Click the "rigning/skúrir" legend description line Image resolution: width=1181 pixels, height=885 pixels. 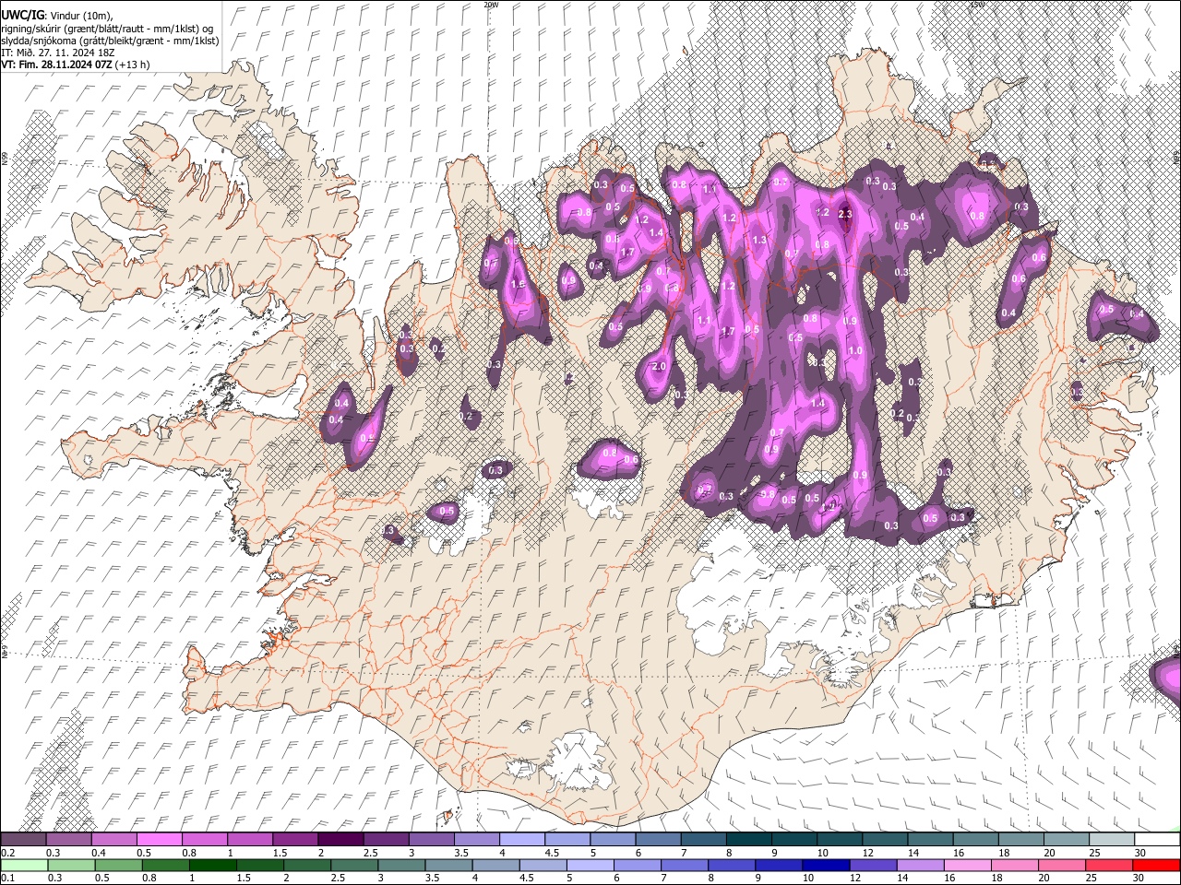click(108, 29)
